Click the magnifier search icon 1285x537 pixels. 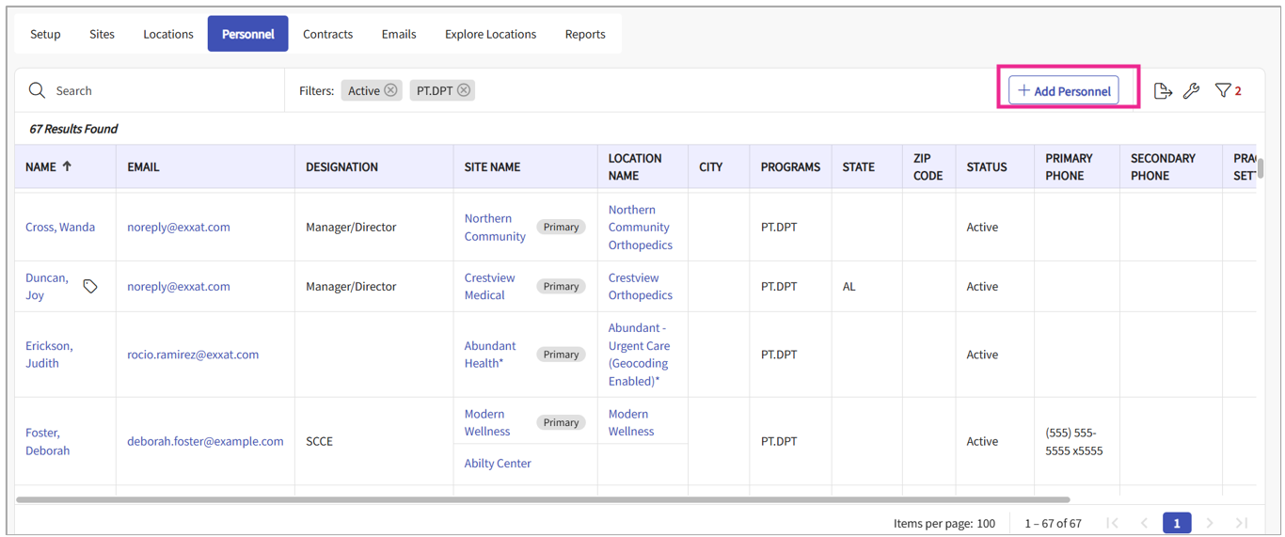click(37, 90)
